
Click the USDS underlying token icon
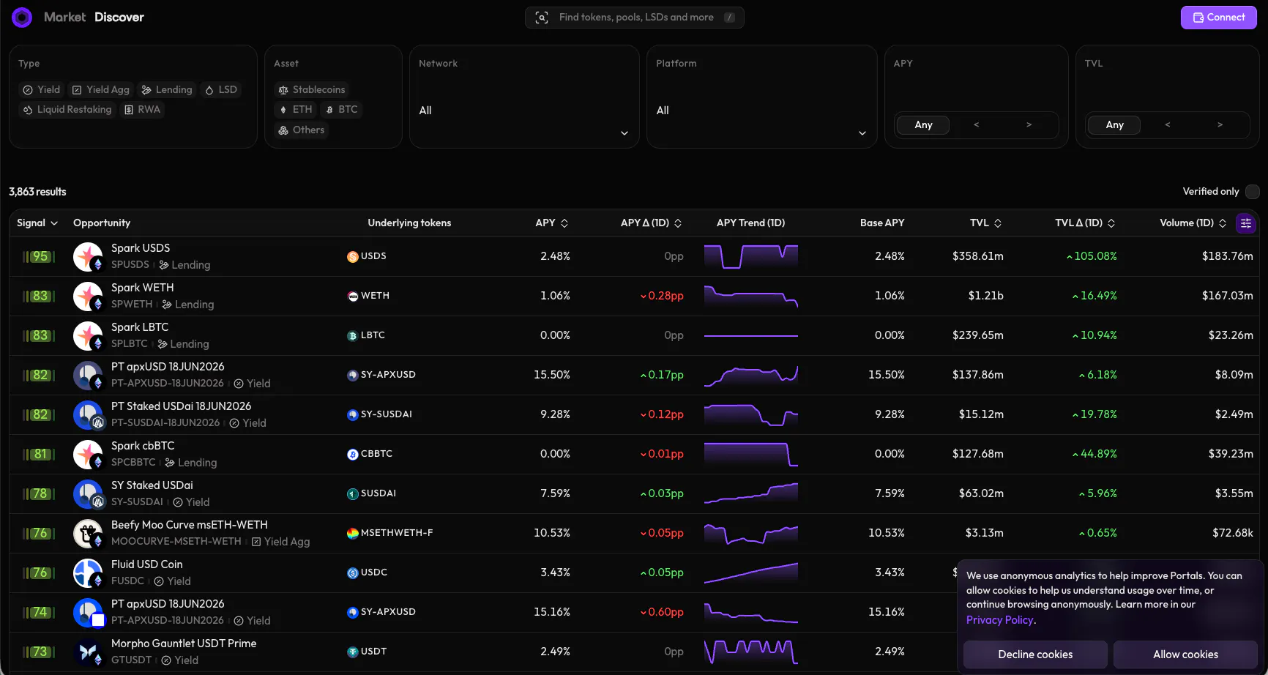(x=352, y=256)
